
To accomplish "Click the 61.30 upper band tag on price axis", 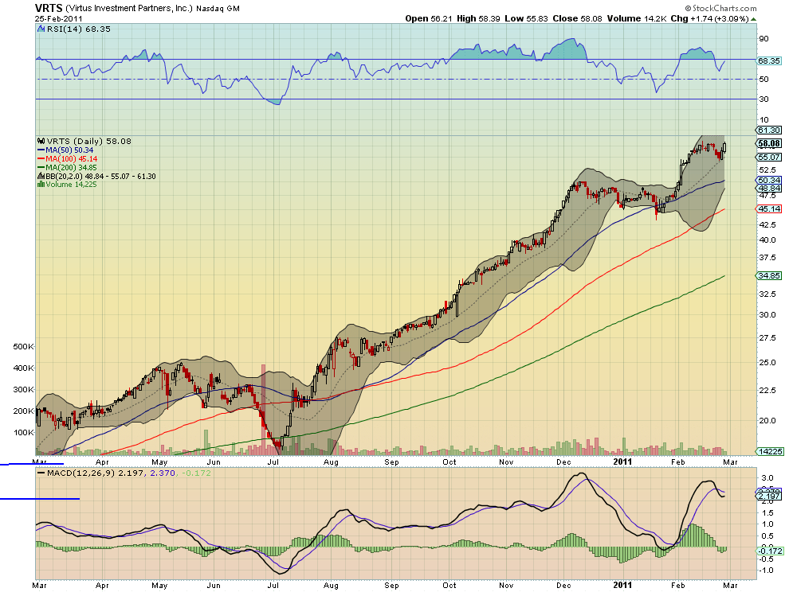I will pyautogui.click(x=769, y=130).
